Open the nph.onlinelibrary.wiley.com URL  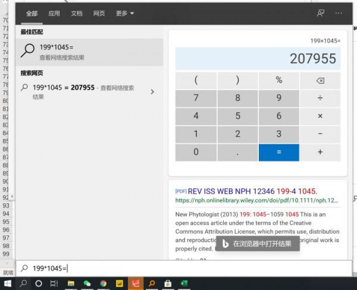click(x=256, y=200)
